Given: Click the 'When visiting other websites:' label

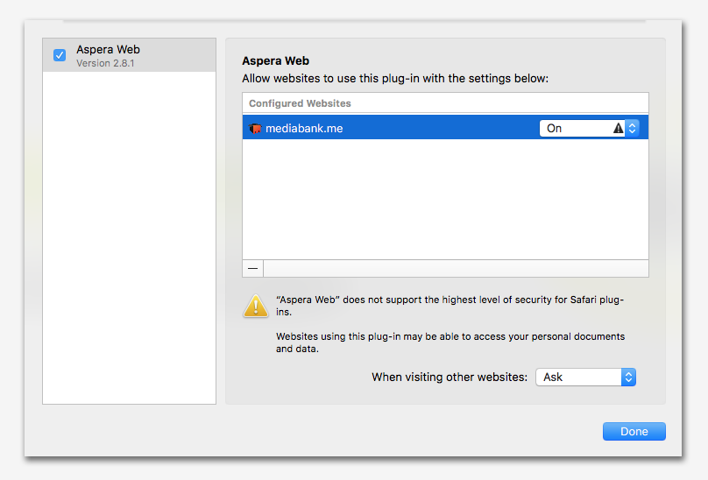Looking at the screenshot, I should click(x=450, y=377).
